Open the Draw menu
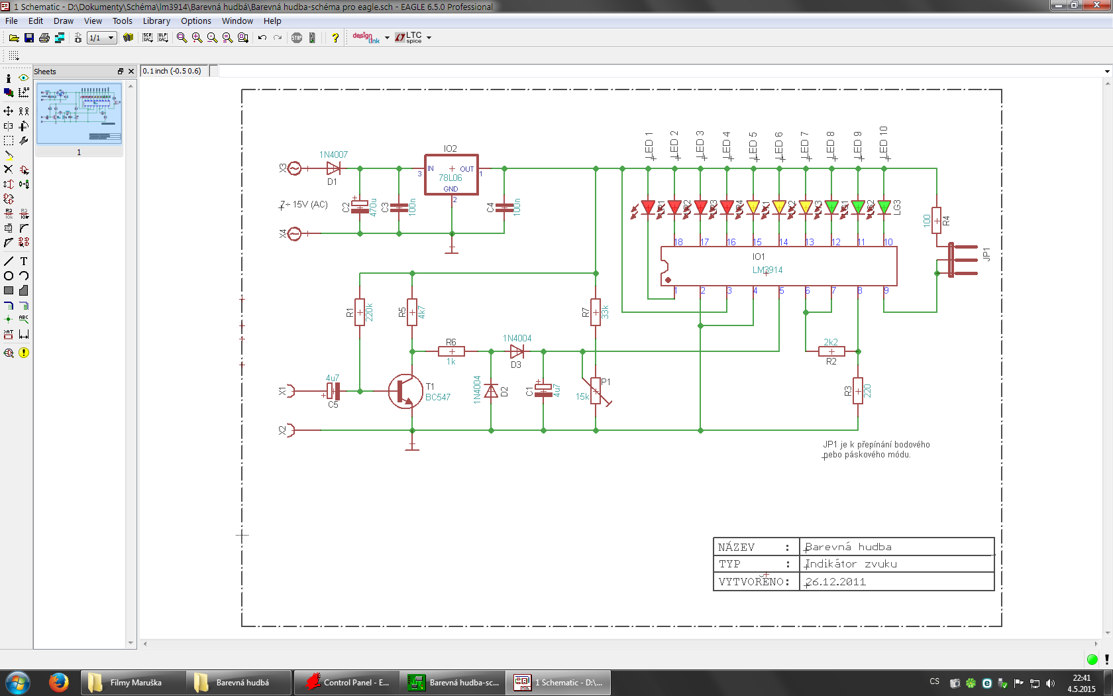The width and height of the screenshot is (1113, 696). (x=64, y=21)
